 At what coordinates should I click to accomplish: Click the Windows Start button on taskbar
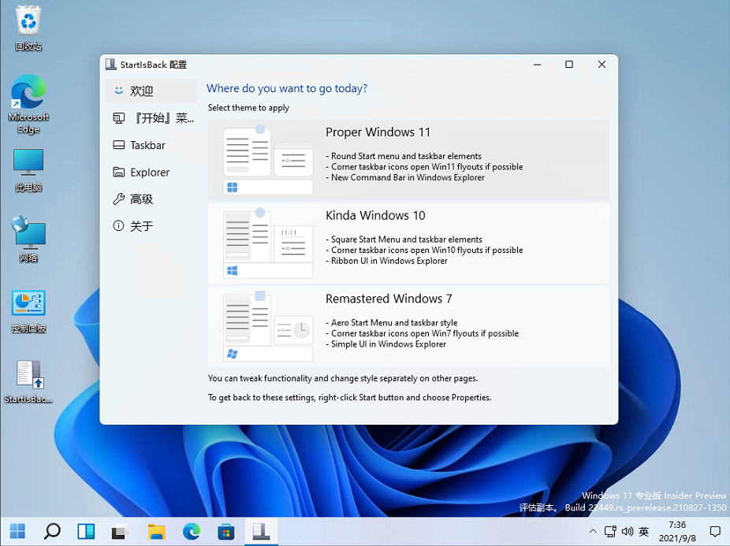[x=17, y=531]
